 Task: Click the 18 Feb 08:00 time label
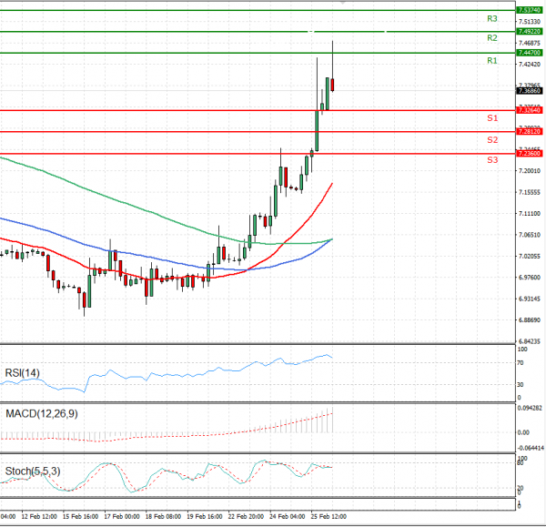(163, 517)
